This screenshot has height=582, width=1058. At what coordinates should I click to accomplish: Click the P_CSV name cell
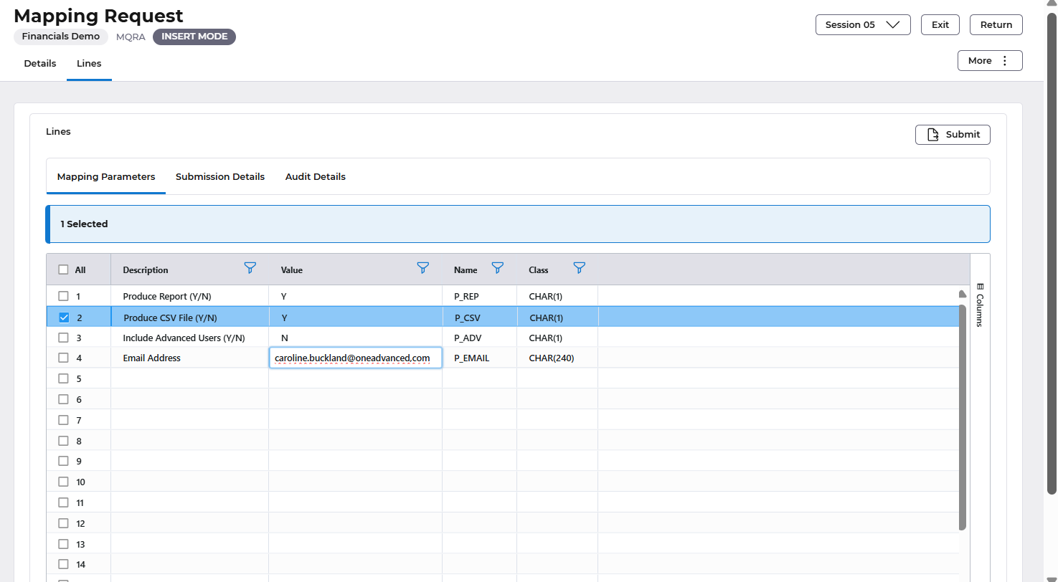(480, 317)
